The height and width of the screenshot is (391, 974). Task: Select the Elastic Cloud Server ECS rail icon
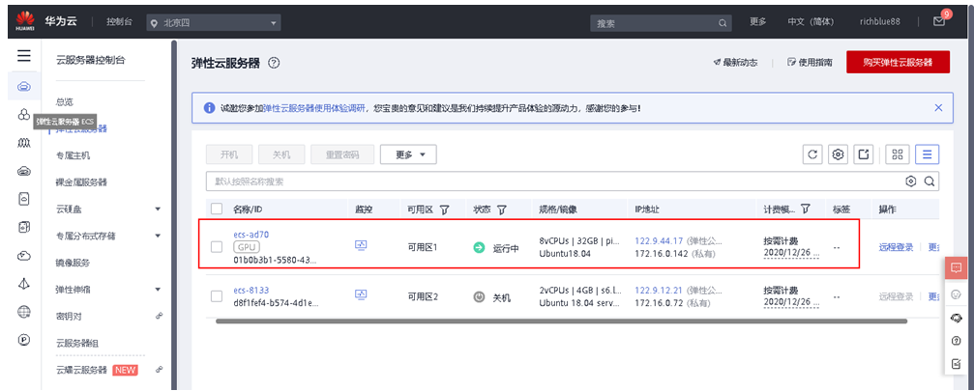click(23, 86)
